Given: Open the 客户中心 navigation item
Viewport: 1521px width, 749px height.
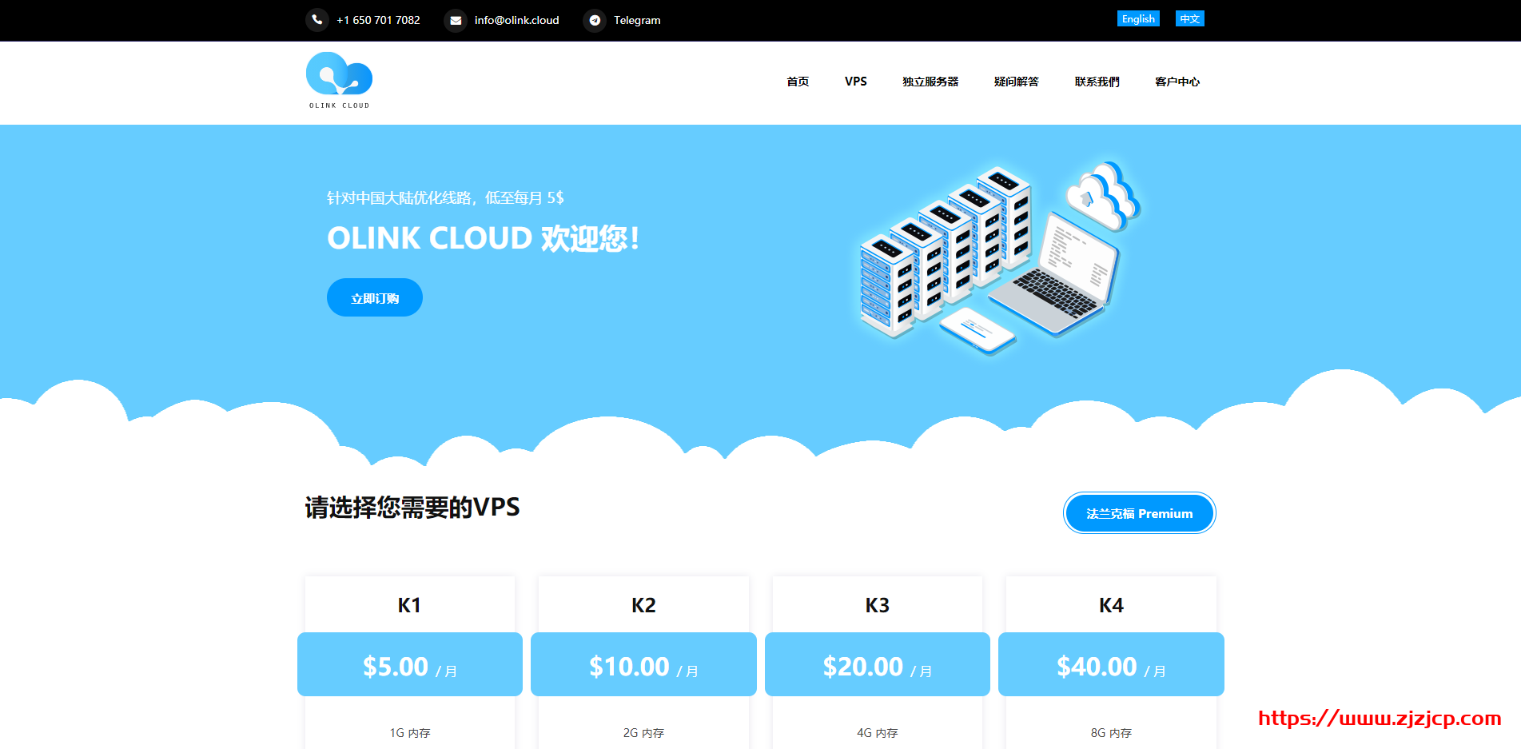Looking at the screenshot, I should tap(1177, 81).
